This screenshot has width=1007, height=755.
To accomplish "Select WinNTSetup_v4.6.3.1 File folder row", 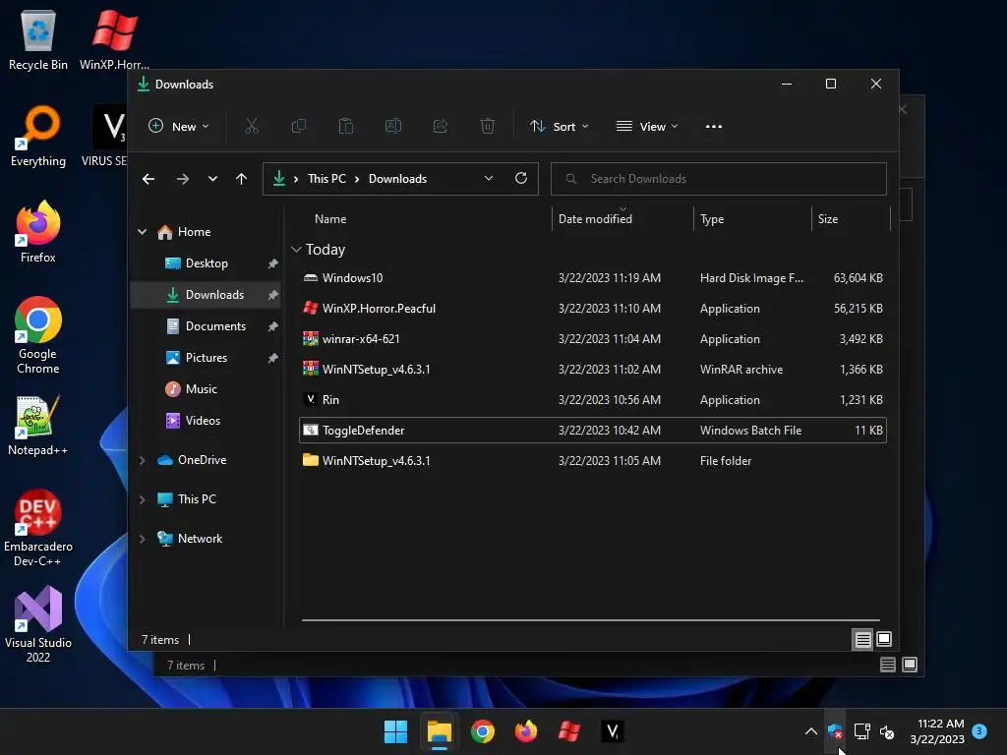I will tap(593, 461).
